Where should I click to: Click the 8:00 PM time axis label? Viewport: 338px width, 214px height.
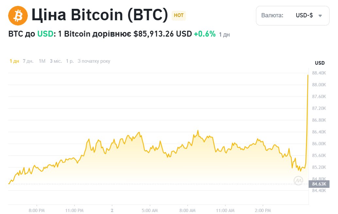click(x=37, y=210)
